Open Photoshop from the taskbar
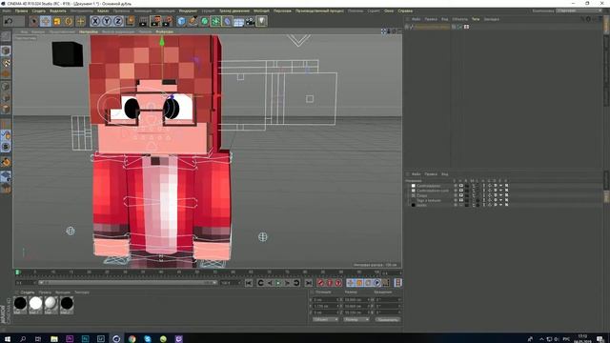This screenshot has height=343, width=610. pos(85,339)
